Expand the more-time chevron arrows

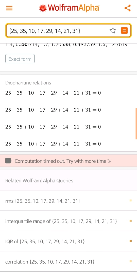[x=109, y=161]
